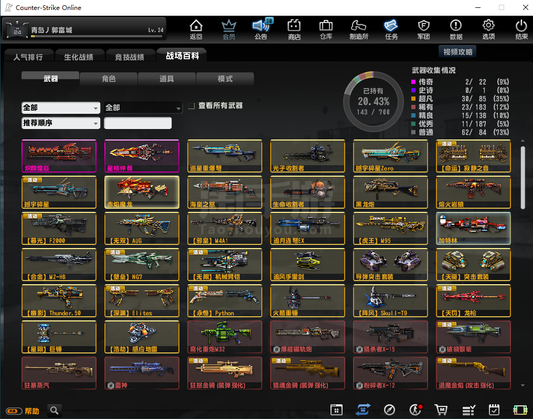Open the 道具 sub-tab
This screenshot has width=533, height=419.
point(167,79)
